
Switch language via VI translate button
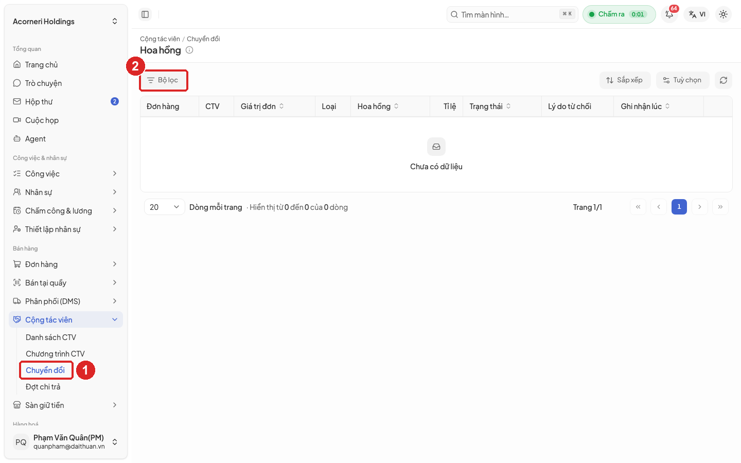coord(697,14)
